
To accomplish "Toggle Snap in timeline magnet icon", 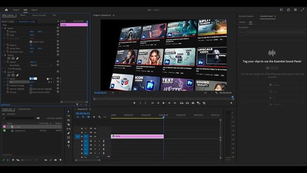I will click(x=83, y=117).
